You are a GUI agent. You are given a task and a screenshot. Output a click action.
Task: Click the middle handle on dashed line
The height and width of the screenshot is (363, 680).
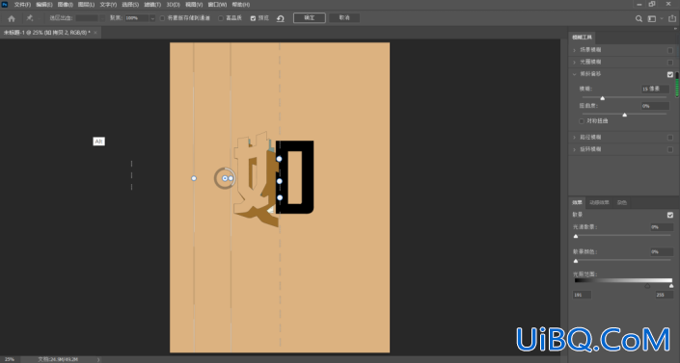point(280,181)
